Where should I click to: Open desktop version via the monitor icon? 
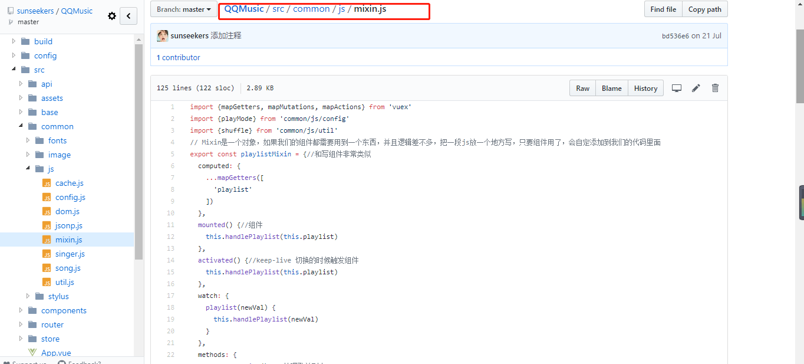point(677,88)
